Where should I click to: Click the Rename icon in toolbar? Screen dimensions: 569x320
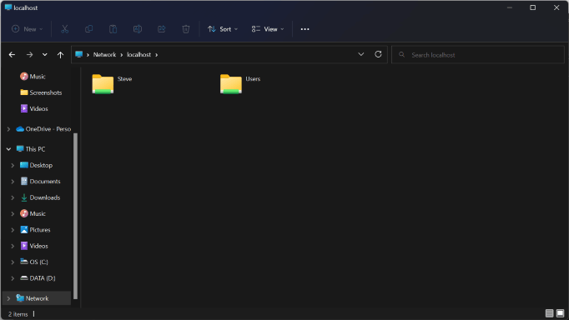point(137,29)
